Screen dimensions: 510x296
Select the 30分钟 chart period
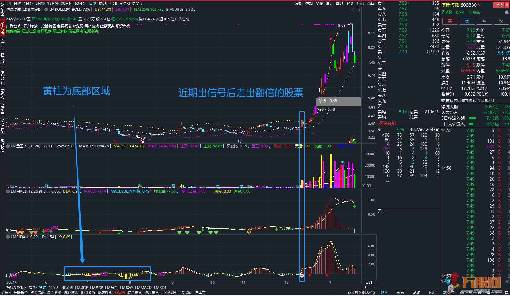(67, 4)
